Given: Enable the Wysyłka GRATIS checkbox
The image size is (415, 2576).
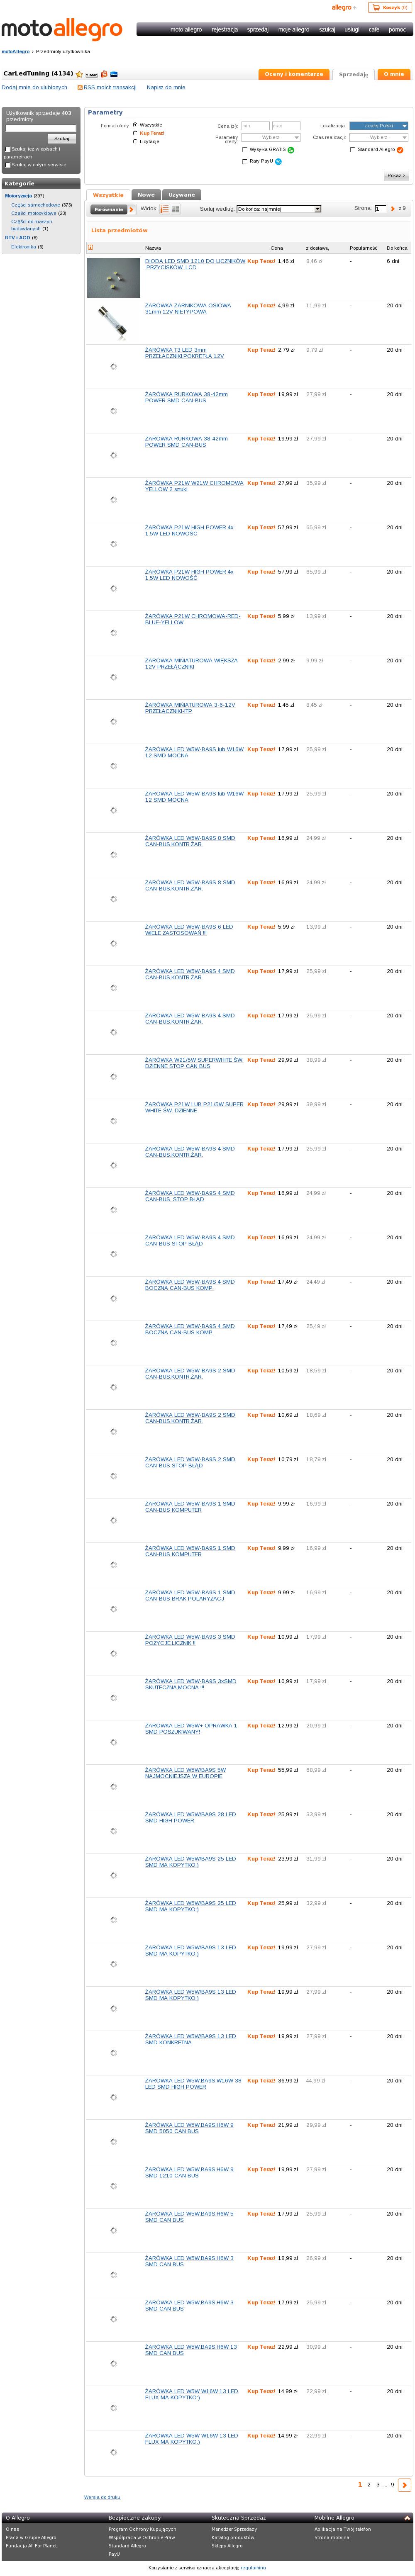Looking at the screenshot, I should (x=245, y=150).
